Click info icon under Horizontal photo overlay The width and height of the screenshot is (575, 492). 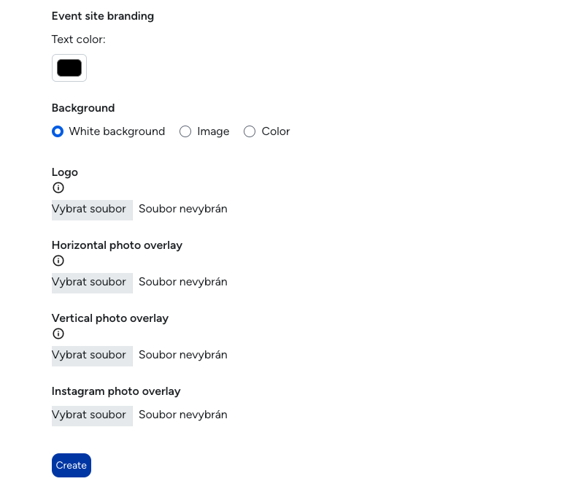58,261
